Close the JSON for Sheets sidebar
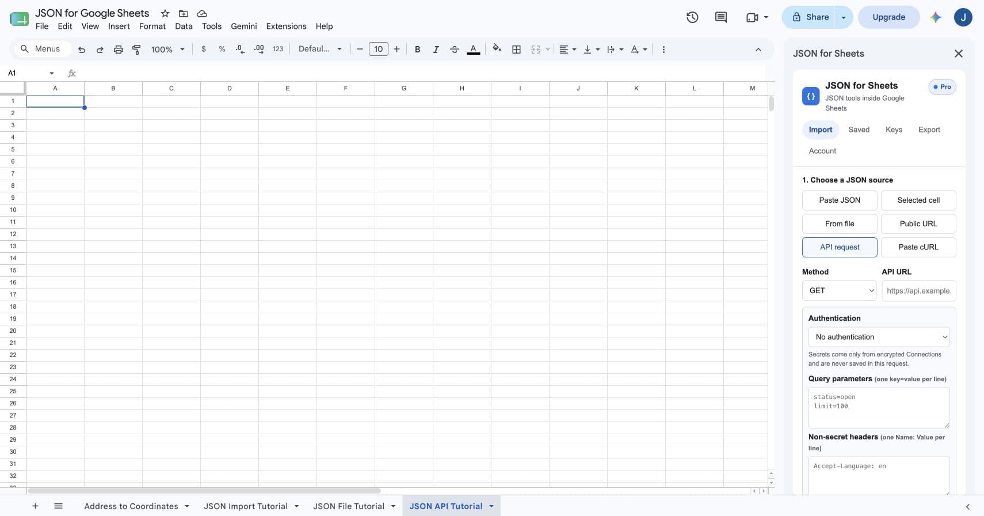984x516 pixels. coord(959,54)
